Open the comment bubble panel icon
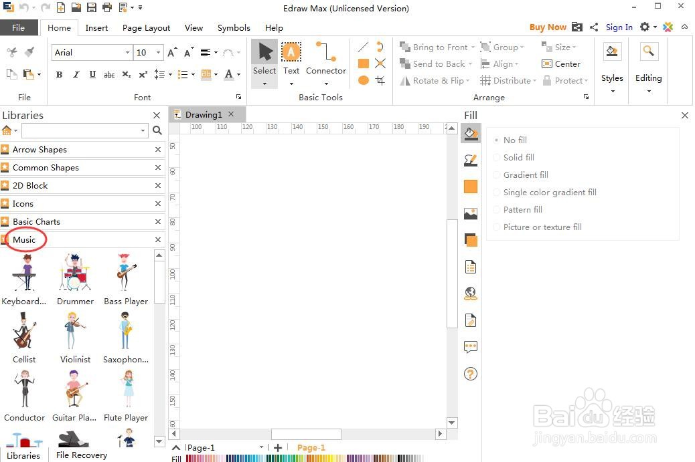This screenshot has width=695, height=462. tap(470, 347)
